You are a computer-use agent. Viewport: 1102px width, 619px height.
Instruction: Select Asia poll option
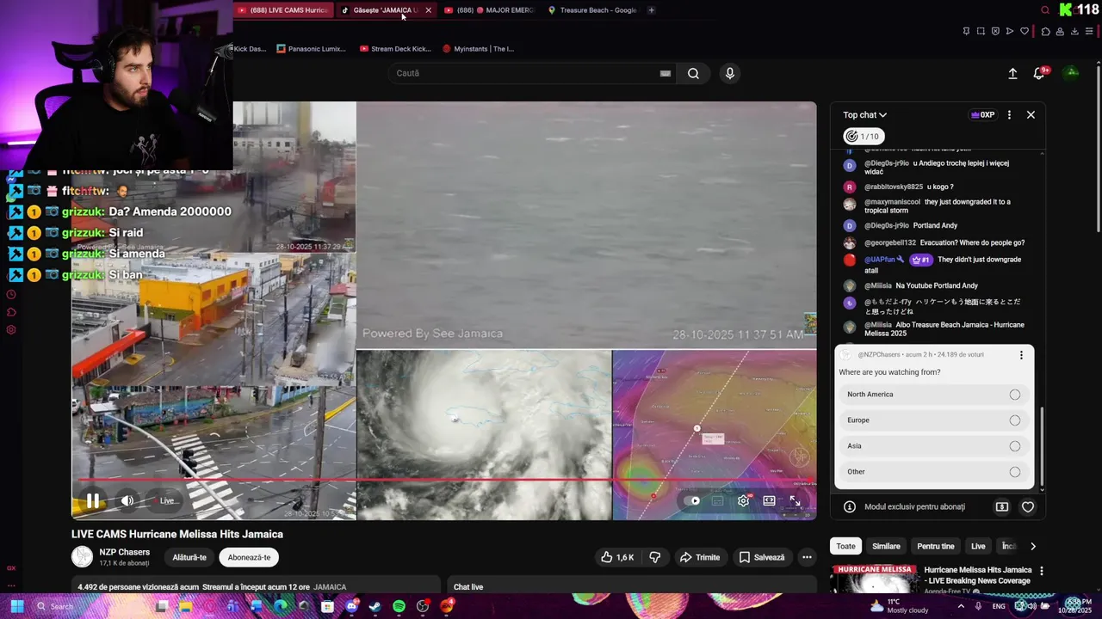coord(934,446)
